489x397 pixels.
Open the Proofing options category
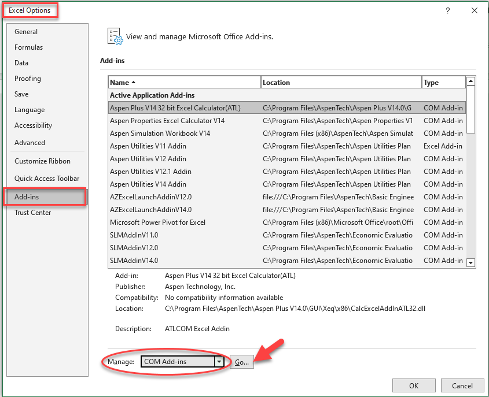point(28,79)
